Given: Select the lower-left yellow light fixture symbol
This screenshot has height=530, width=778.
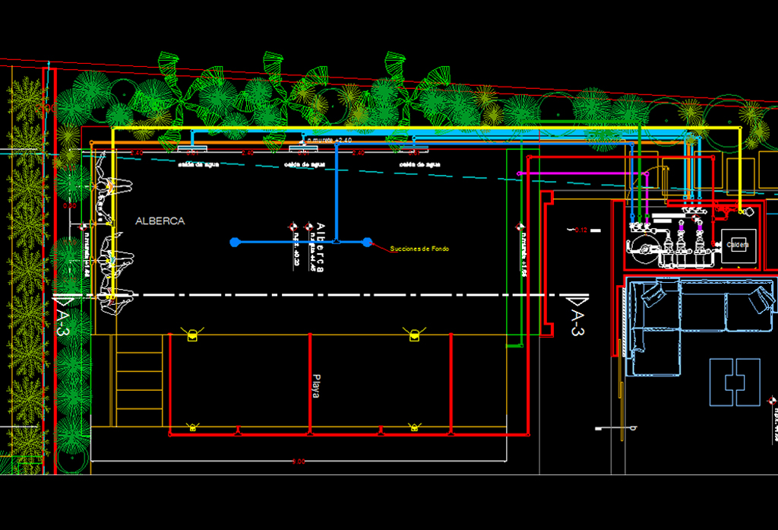Looking at the screenshot, I should 193,427.
